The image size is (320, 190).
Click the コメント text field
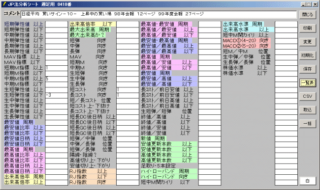(x=159, y=14)
